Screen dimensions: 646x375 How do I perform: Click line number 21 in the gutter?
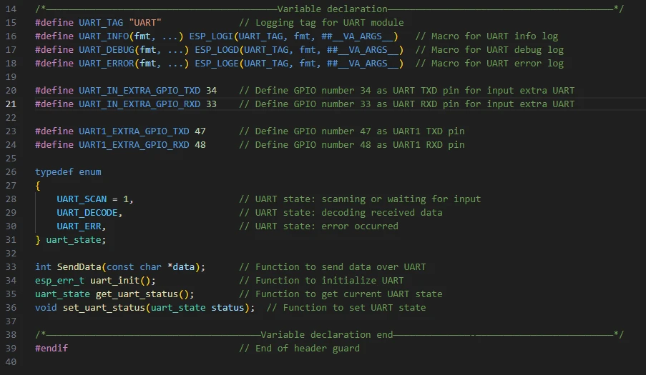11,104
